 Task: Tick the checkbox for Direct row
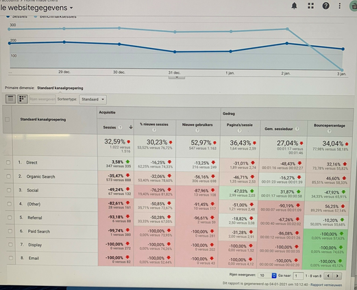8,162
